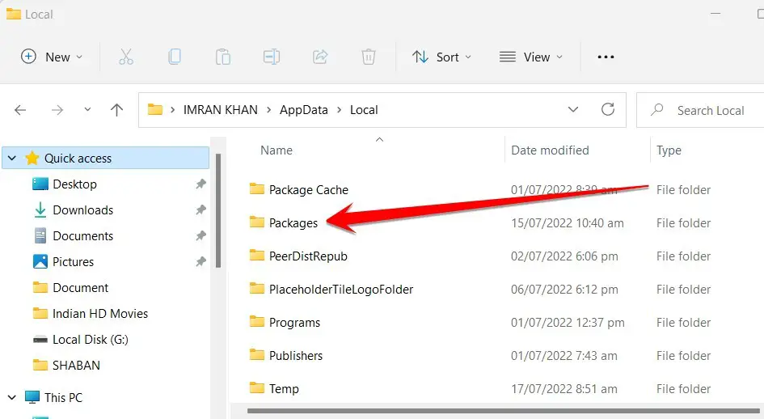Select the PlaceholderTileLogoFolder name
The image size is (764, 419).
click(x=341, y=290)
